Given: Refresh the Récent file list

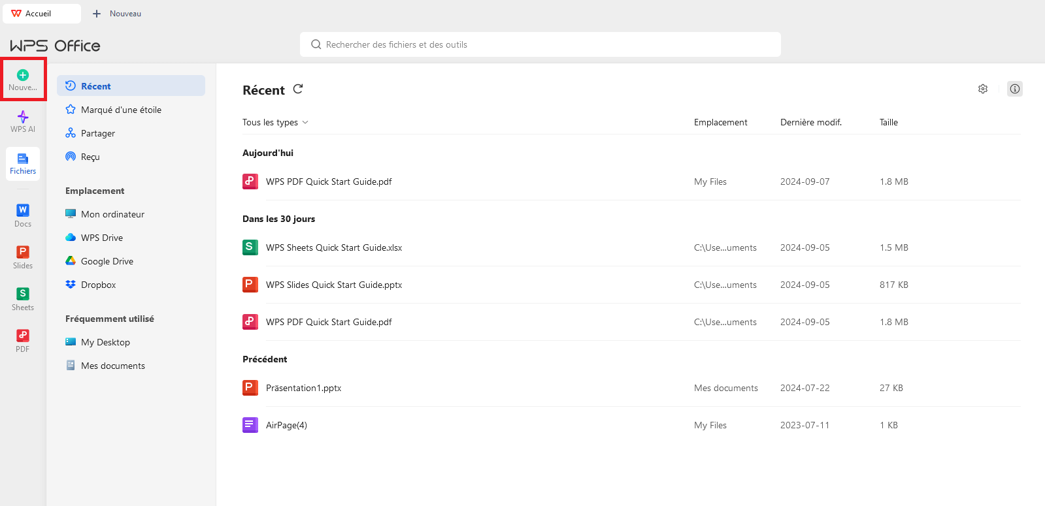Looking at the screenshot, I should tap(298, 89).
